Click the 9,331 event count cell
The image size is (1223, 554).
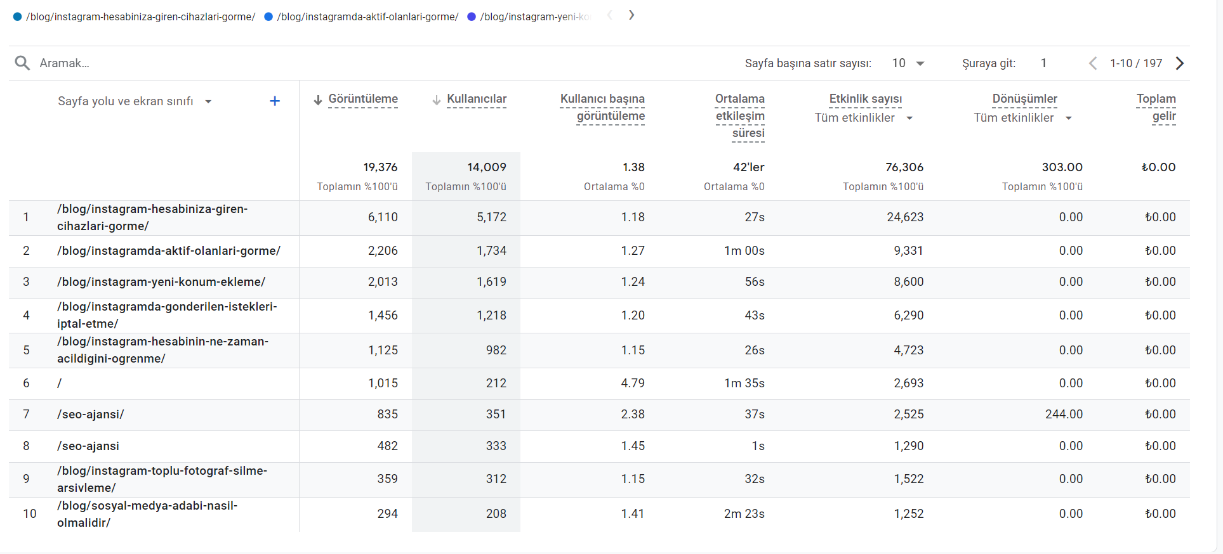coord(908,251)
